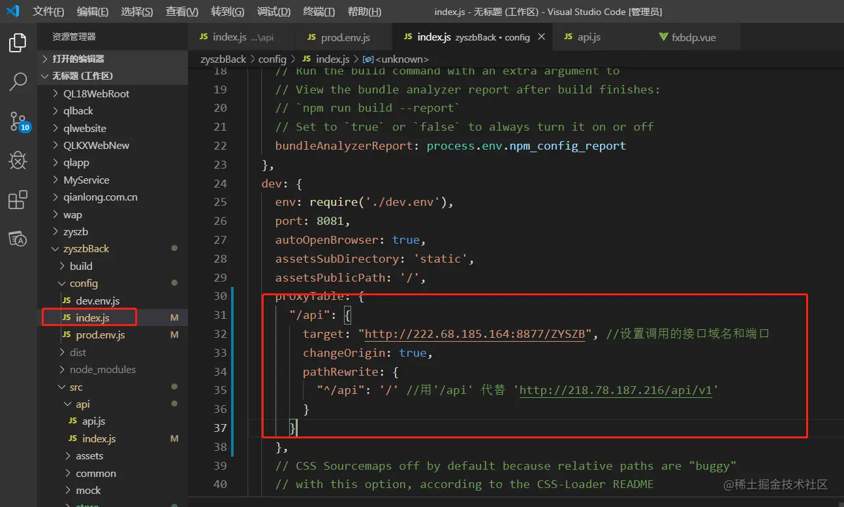The image size is (844, 507).
Task: Expand the node_modules folder chevron
Action: (x=62, y=370)
